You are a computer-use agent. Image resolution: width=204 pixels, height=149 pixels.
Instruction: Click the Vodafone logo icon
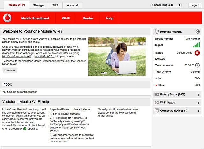(7, 18)
